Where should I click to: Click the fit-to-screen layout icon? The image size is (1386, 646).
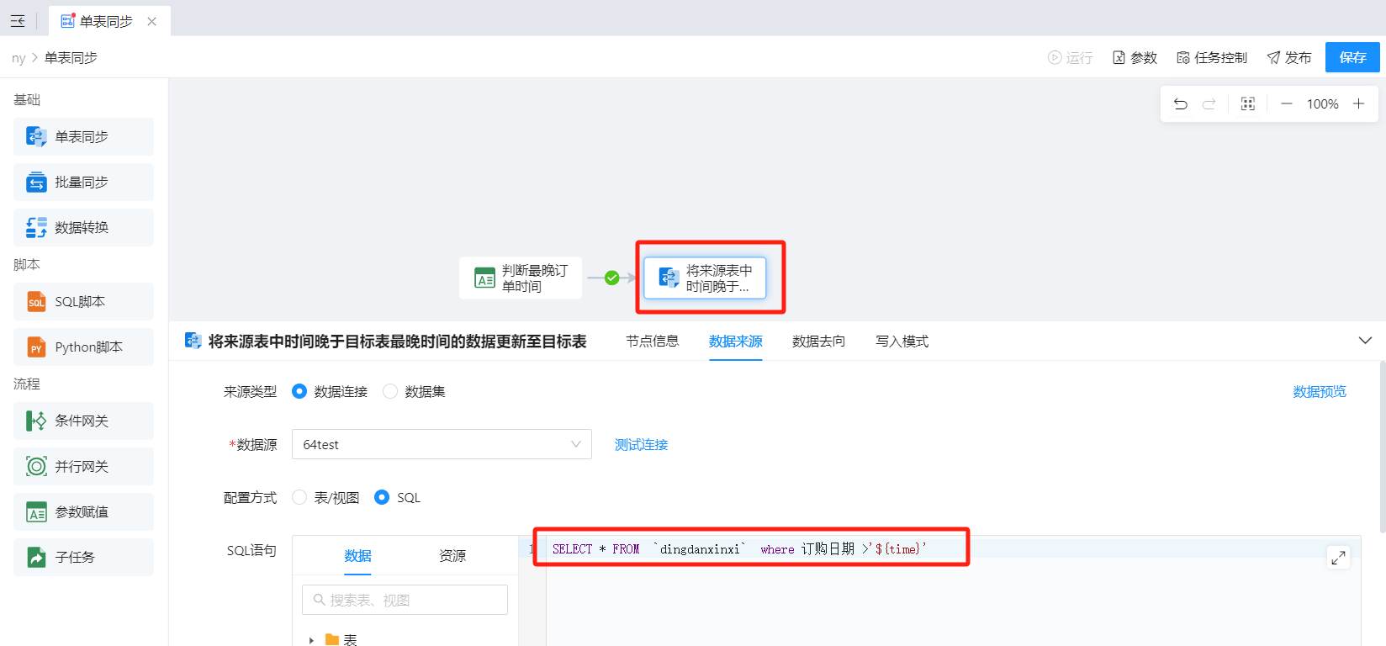1247,104
